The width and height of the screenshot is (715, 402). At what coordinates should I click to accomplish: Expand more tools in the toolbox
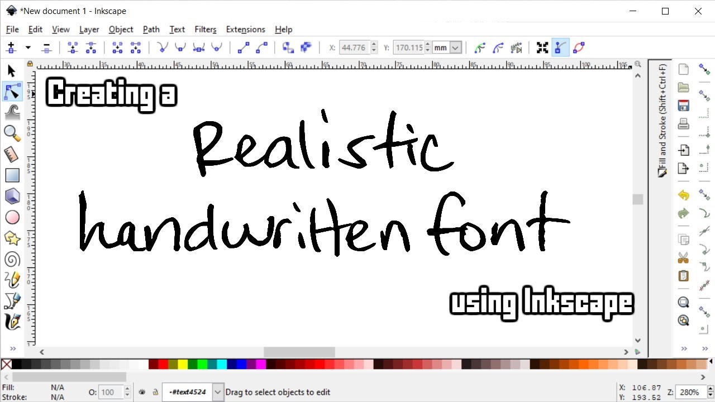pos(12,348)
